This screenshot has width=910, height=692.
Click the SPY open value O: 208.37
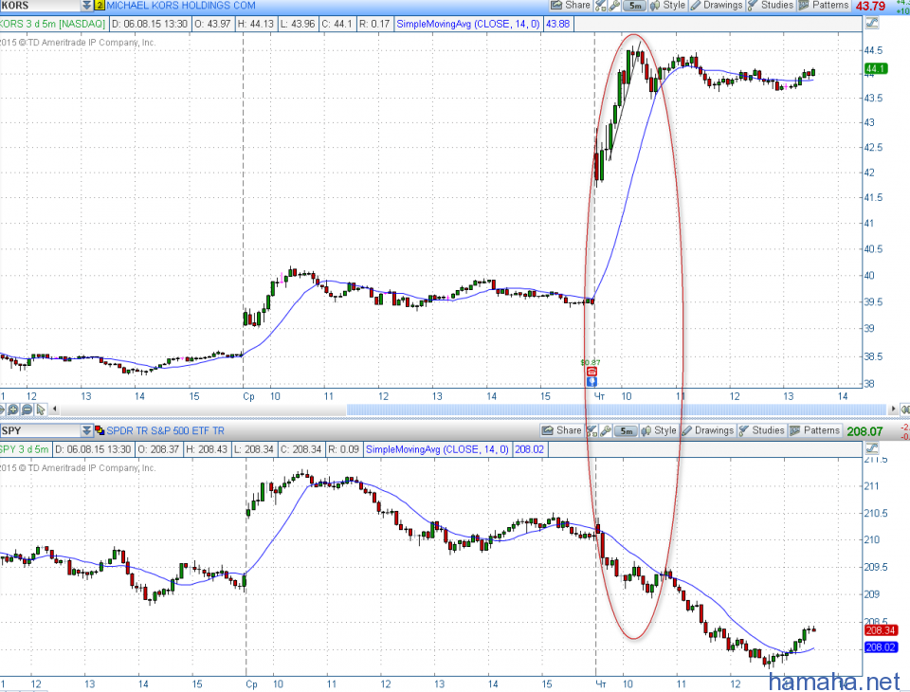point(158,449)
